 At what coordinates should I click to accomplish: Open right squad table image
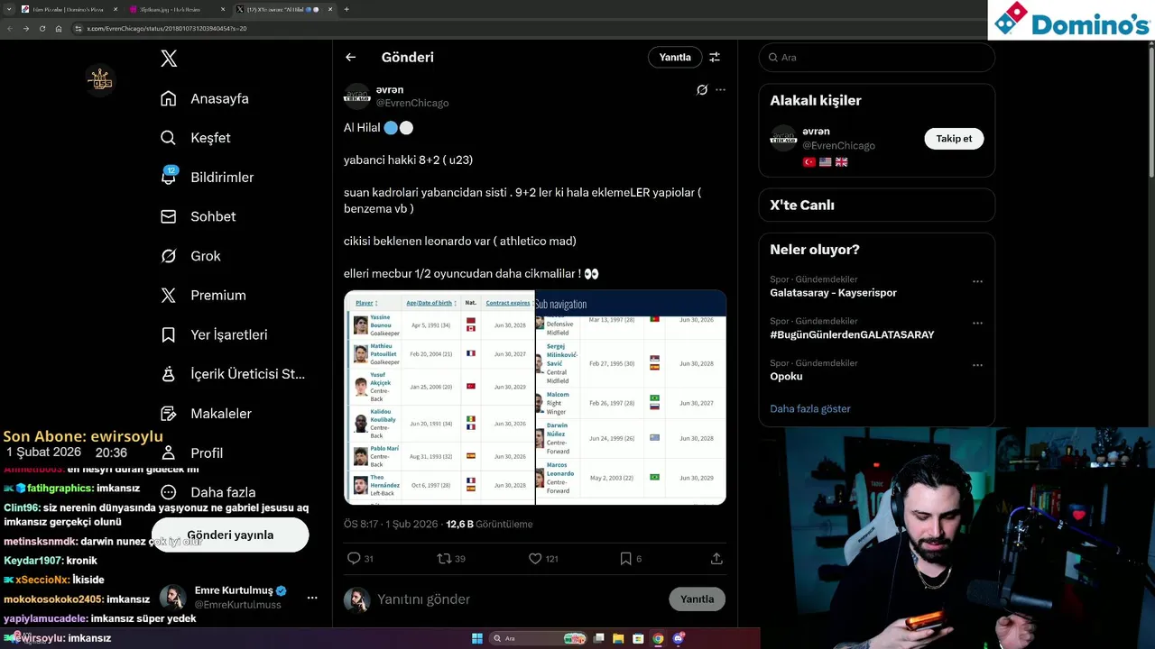[631, 397]
